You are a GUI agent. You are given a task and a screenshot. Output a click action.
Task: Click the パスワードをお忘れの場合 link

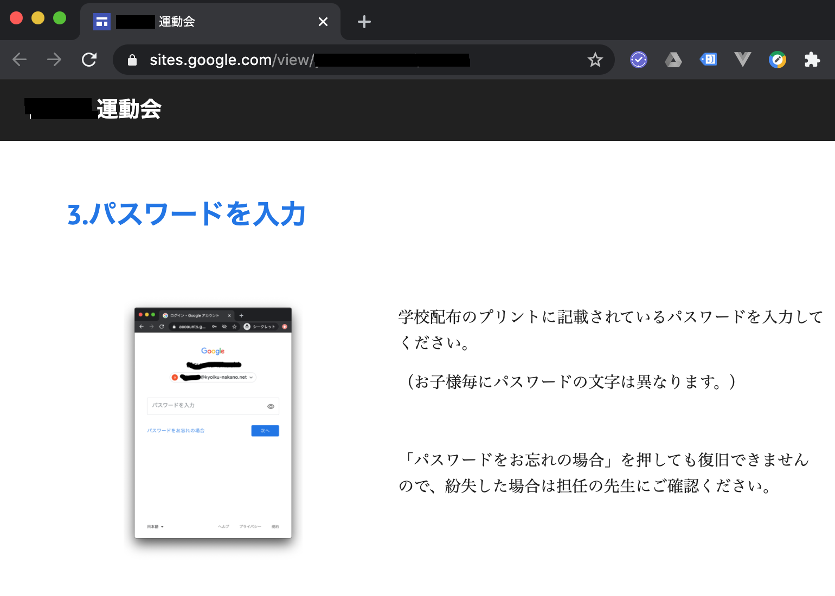176,430
